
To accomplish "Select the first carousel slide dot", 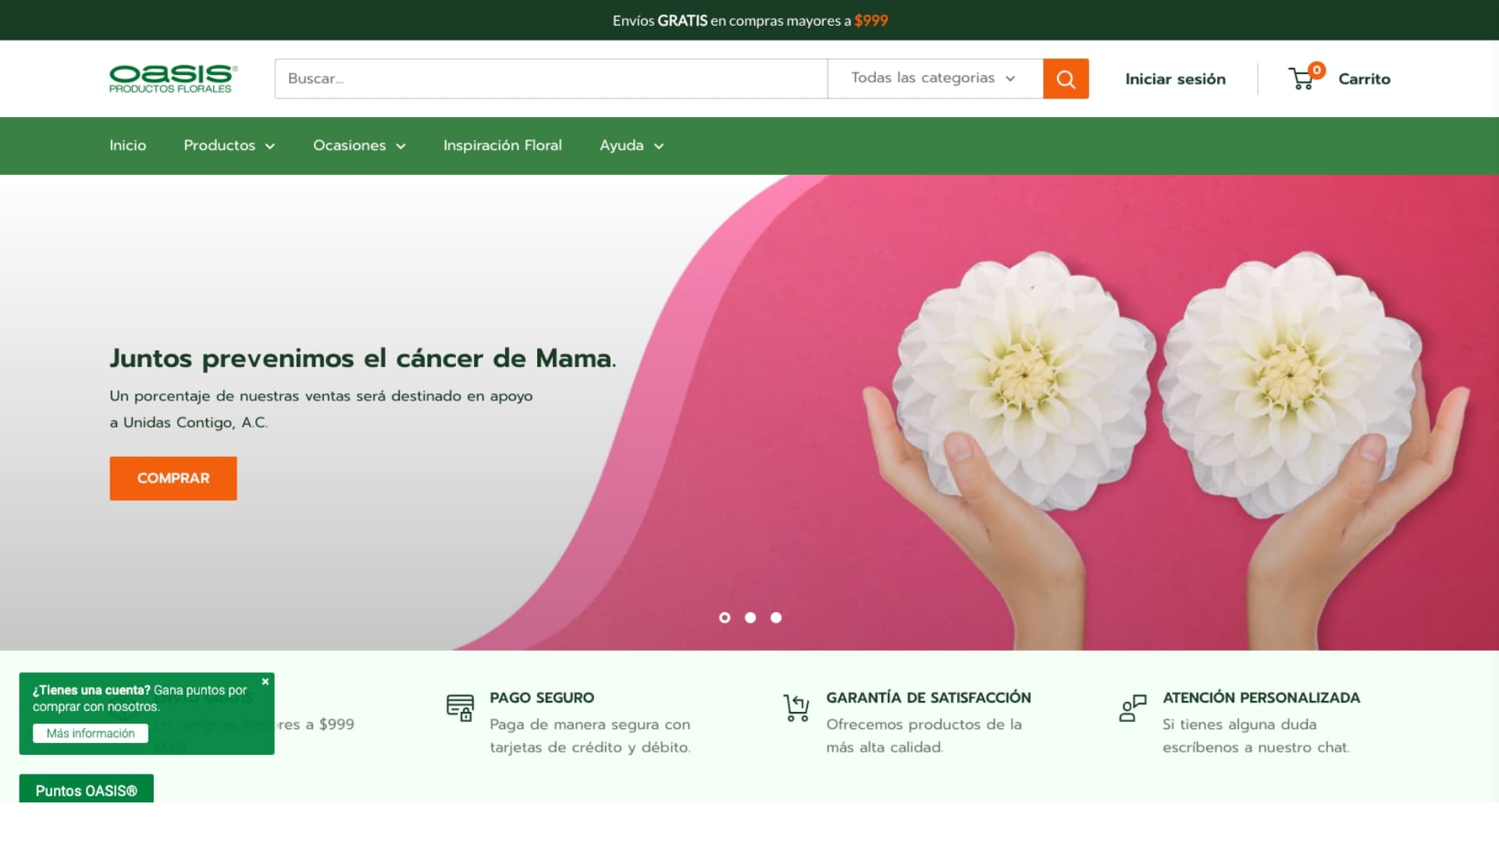I will click(x=725, y=617).
